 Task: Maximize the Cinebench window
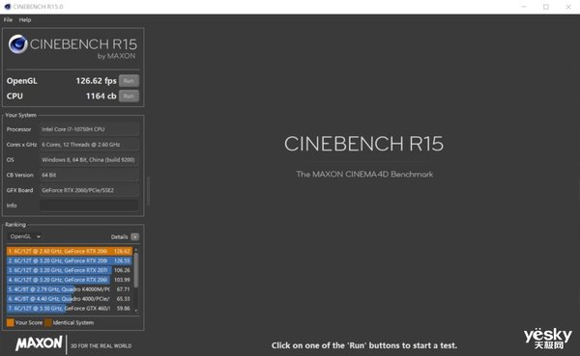coord(546,7)
